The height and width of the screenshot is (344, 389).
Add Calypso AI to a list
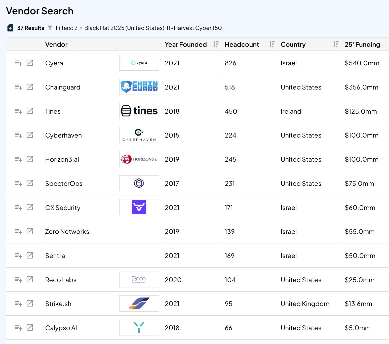tap(19, 328)
